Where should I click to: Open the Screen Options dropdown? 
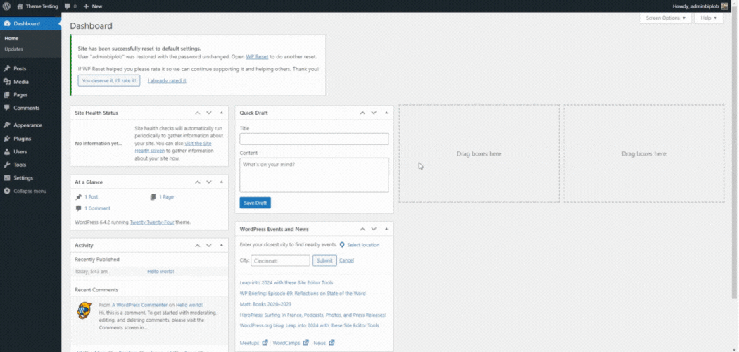666,18
